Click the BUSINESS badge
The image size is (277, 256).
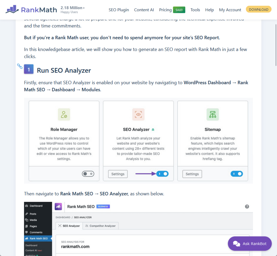[103, 206]
